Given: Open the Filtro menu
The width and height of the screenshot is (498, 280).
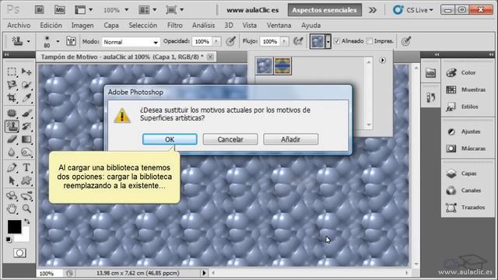Looking at the screenshot, I should (174, 26).
